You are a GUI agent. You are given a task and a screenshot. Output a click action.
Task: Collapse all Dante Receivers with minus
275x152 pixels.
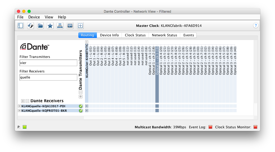pyautogui.click(x=27, y=101)
